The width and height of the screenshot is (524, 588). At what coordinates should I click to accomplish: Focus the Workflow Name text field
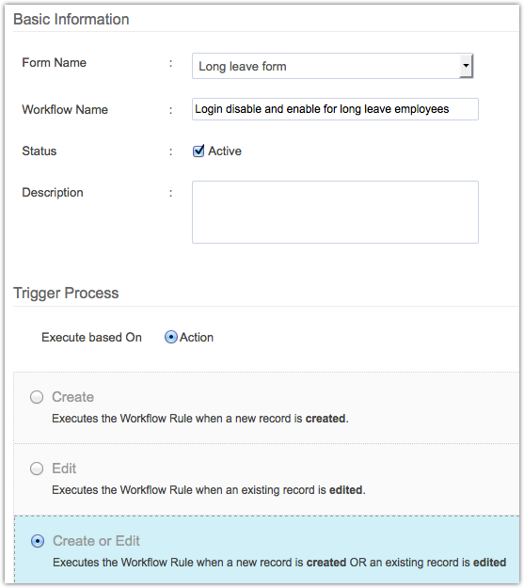click(x=335, y=109)
